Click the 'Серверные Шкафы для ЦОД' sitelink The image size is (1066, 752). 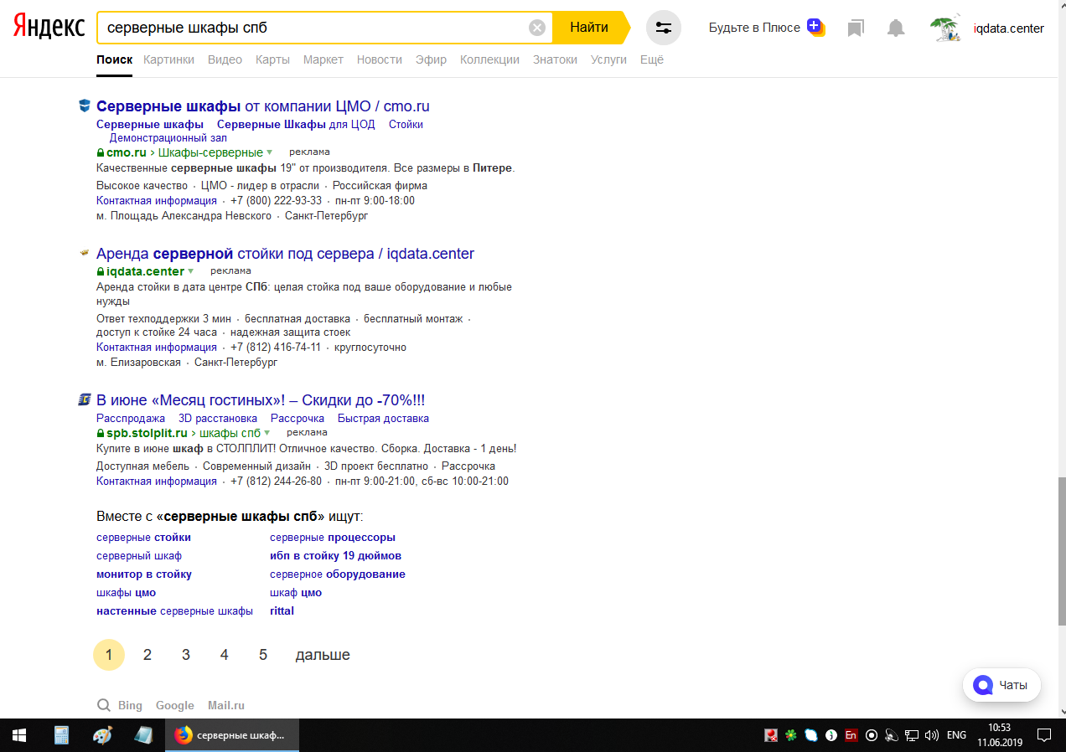pos(296,125)
